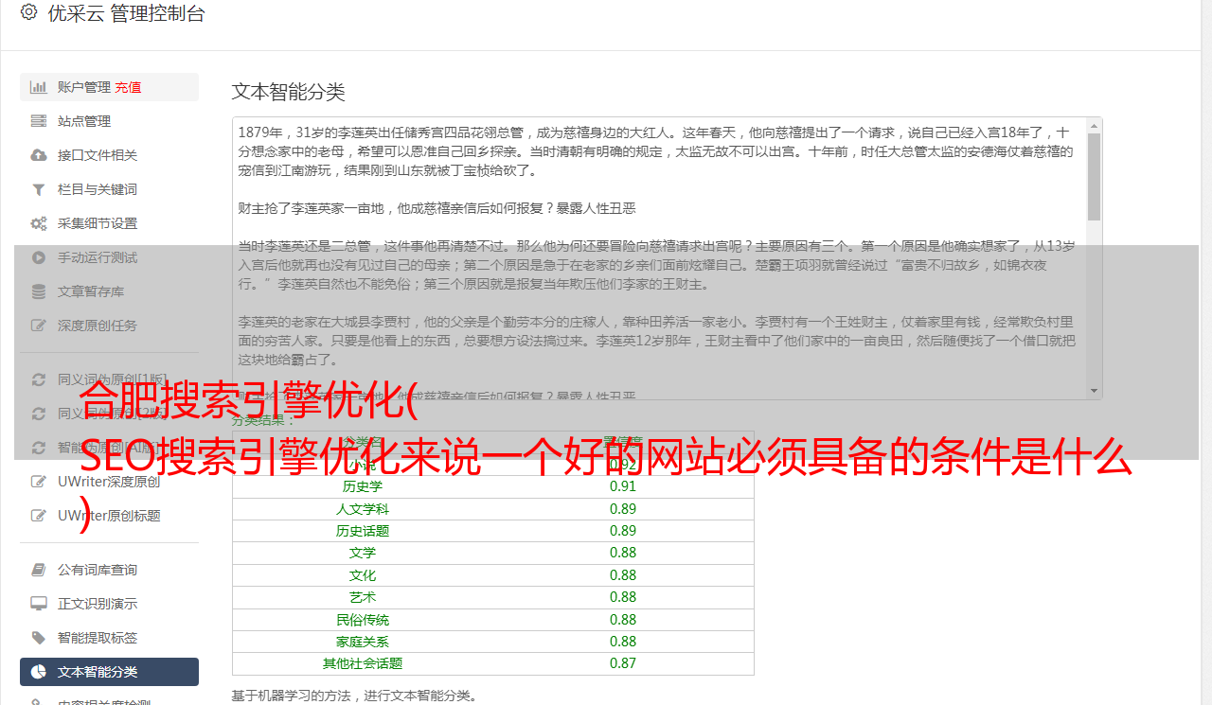Click the 其他社会话题 category cell
1212x705 pixels.
coord(363,663)
